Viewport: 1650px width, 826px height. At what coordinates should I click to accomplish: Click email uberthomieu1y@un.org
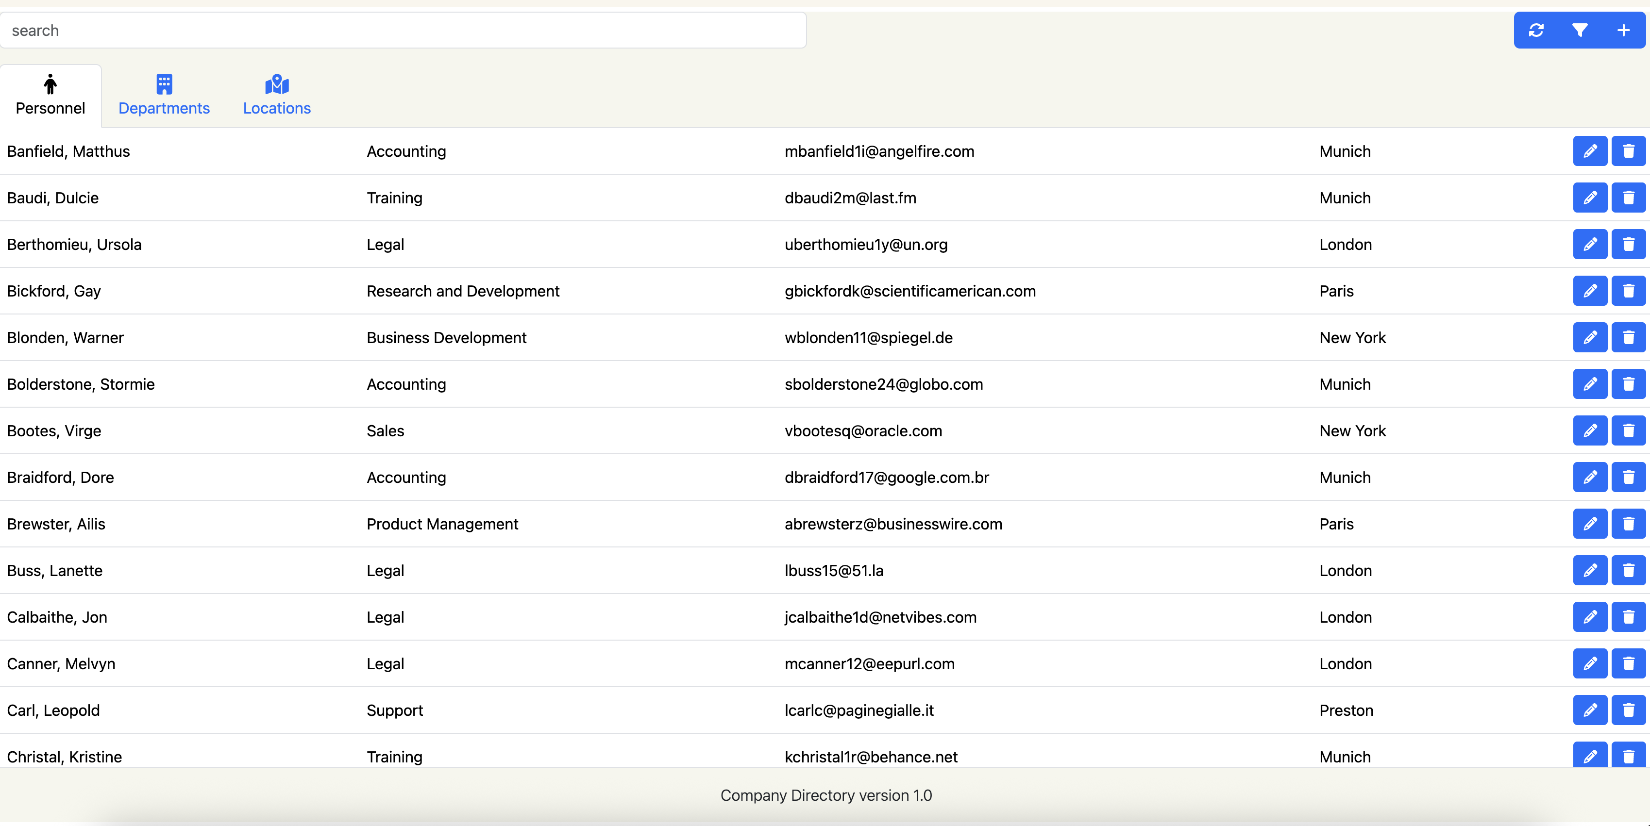click(x=866, y=245)
